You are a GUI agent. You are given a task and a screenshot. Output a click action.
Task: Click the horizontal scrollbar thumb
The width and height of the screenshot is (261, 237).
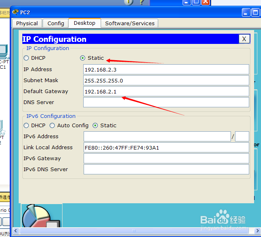point(134,231)
